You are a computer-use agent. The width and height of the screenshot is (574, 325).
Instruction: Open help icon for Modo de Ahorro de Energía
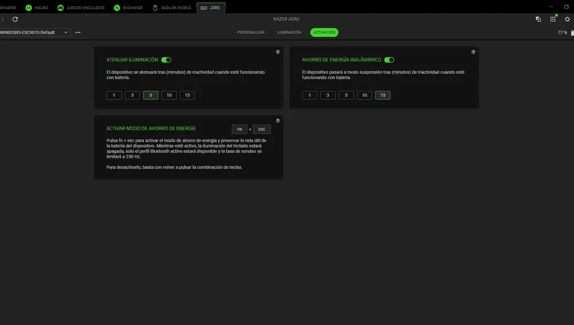278,120
